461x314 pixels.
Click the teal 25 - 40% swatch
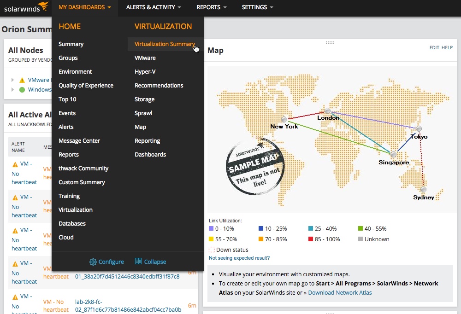point(310,228)
